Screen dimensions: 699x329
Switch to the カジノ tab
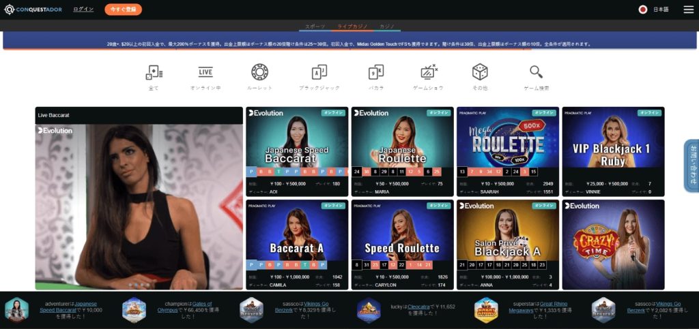coord(386,26)
